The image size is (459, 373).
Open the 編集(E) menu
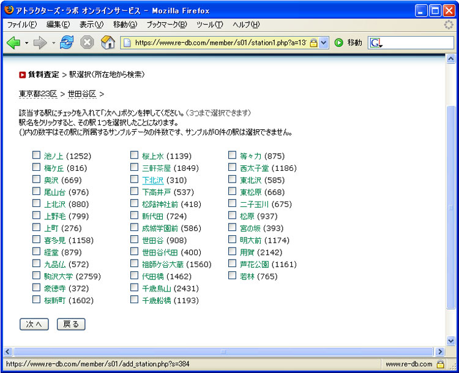(x=58, y=24)
